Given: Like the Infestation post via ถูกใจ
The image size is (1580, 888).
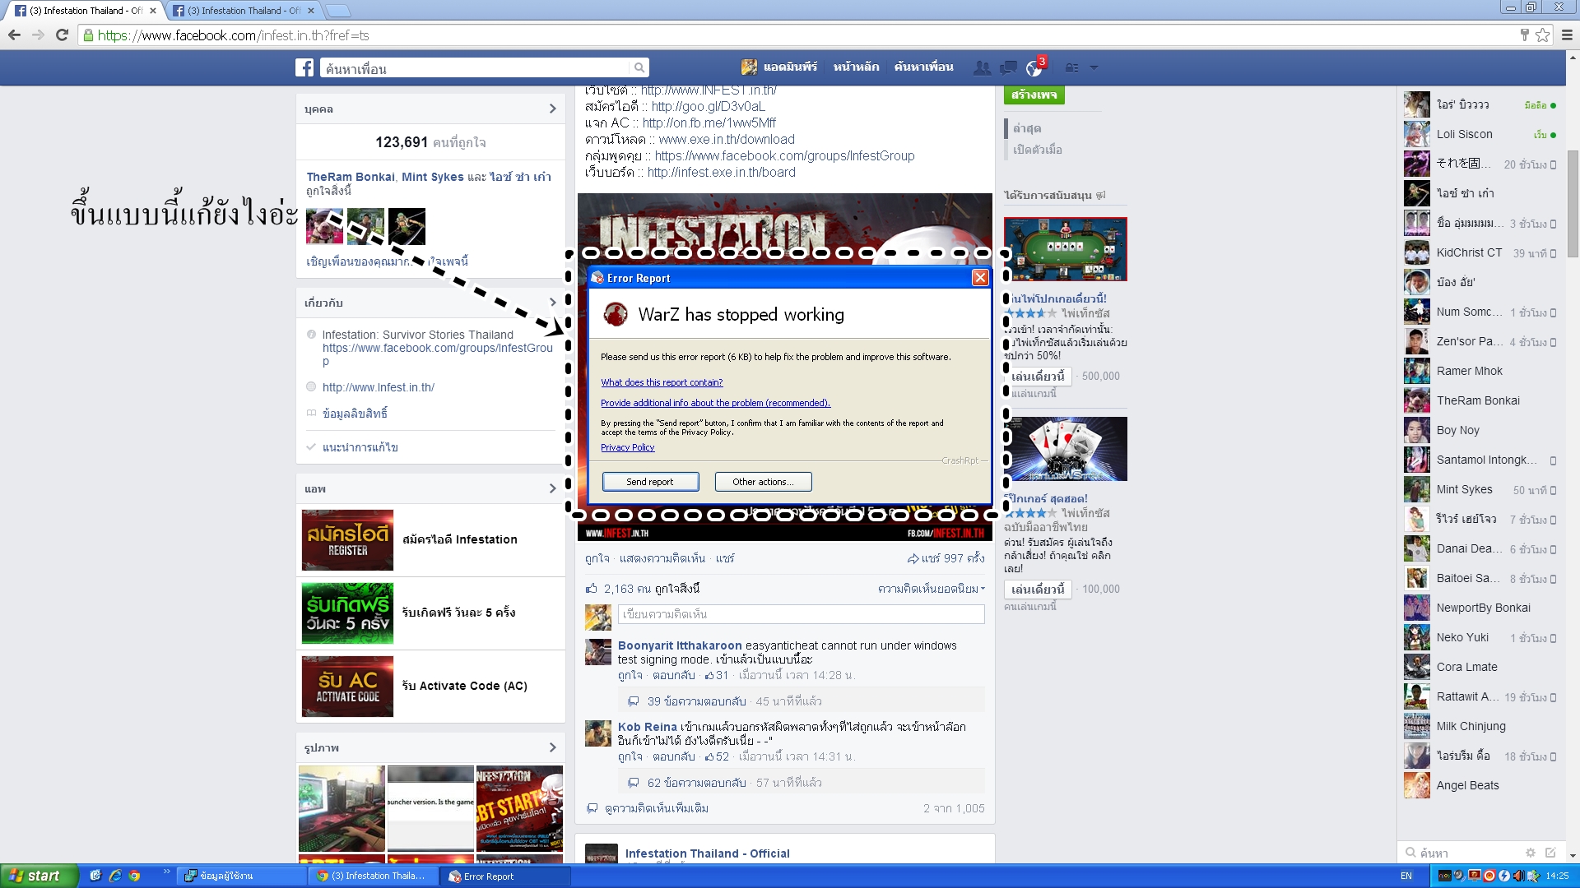Looking at the screenshot, I should coord(597,558).
